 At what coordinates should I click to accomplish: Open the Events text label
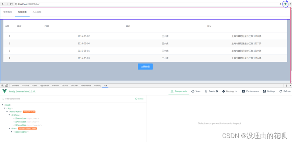[x=212, y=91]
